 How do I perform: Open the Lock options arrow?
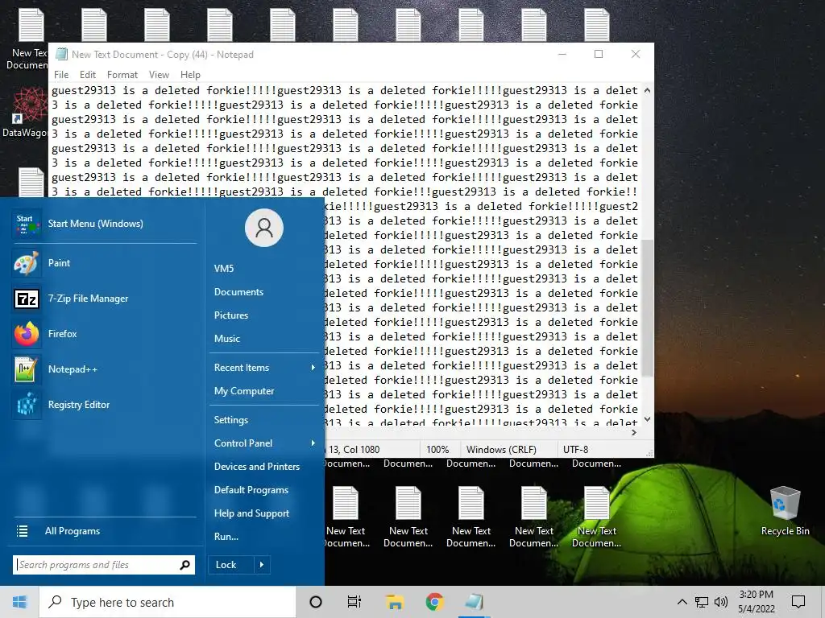pyautogui.click(x=262, y=565)
